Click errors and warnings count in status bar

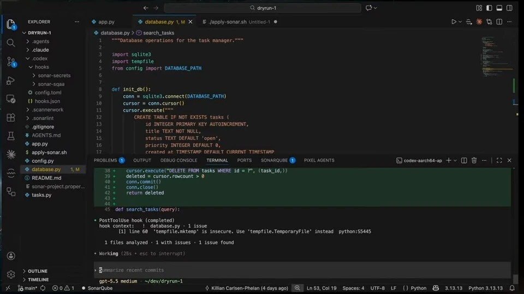63,288
